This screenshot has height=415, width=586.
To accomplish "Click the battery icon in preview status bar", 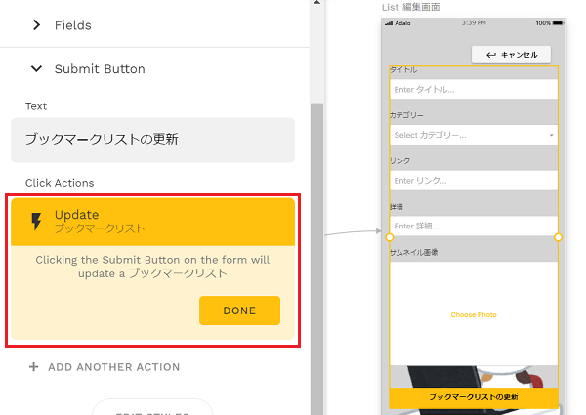I will pos(558,23).
